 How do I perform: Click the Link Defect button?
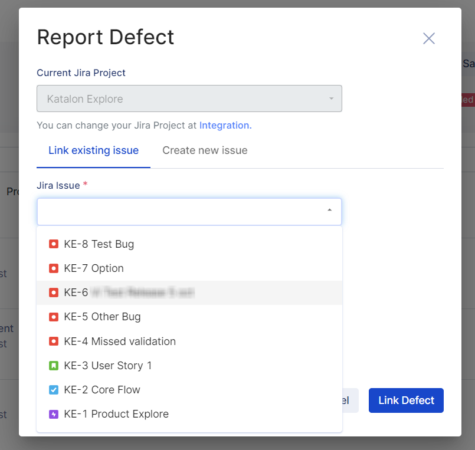(x=406, y=400)
